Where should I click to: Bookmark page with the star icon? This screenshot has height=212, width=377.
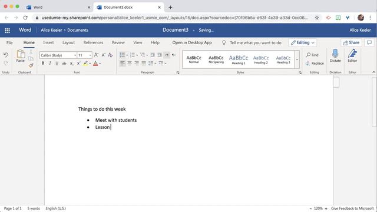pos(317,18)
